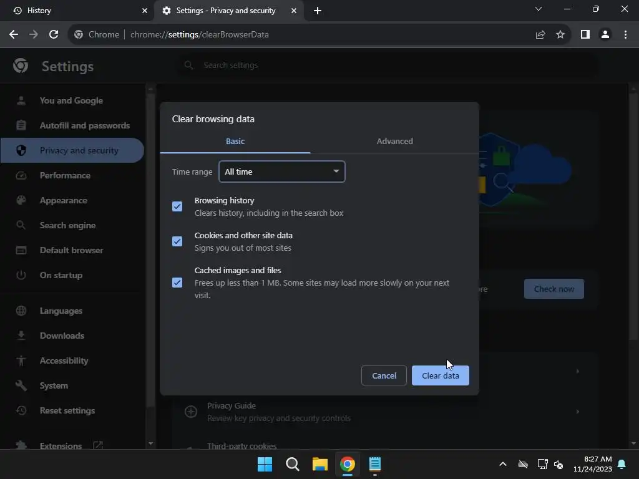The height and width of the screenshot is (479, 639).
Task: Open the Time range All time dropdown
Action: pyautogui.click(x=282, y=172)
